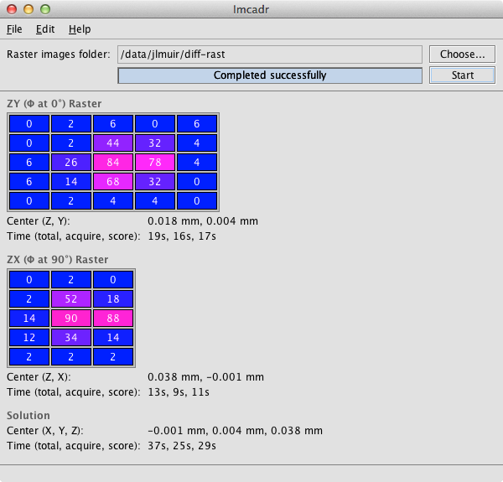Image resolution: width=503 pixels, height=482 pixels.
Task: Select the ZY raster cell scoring 44
Action: click(x=113, y=143)
